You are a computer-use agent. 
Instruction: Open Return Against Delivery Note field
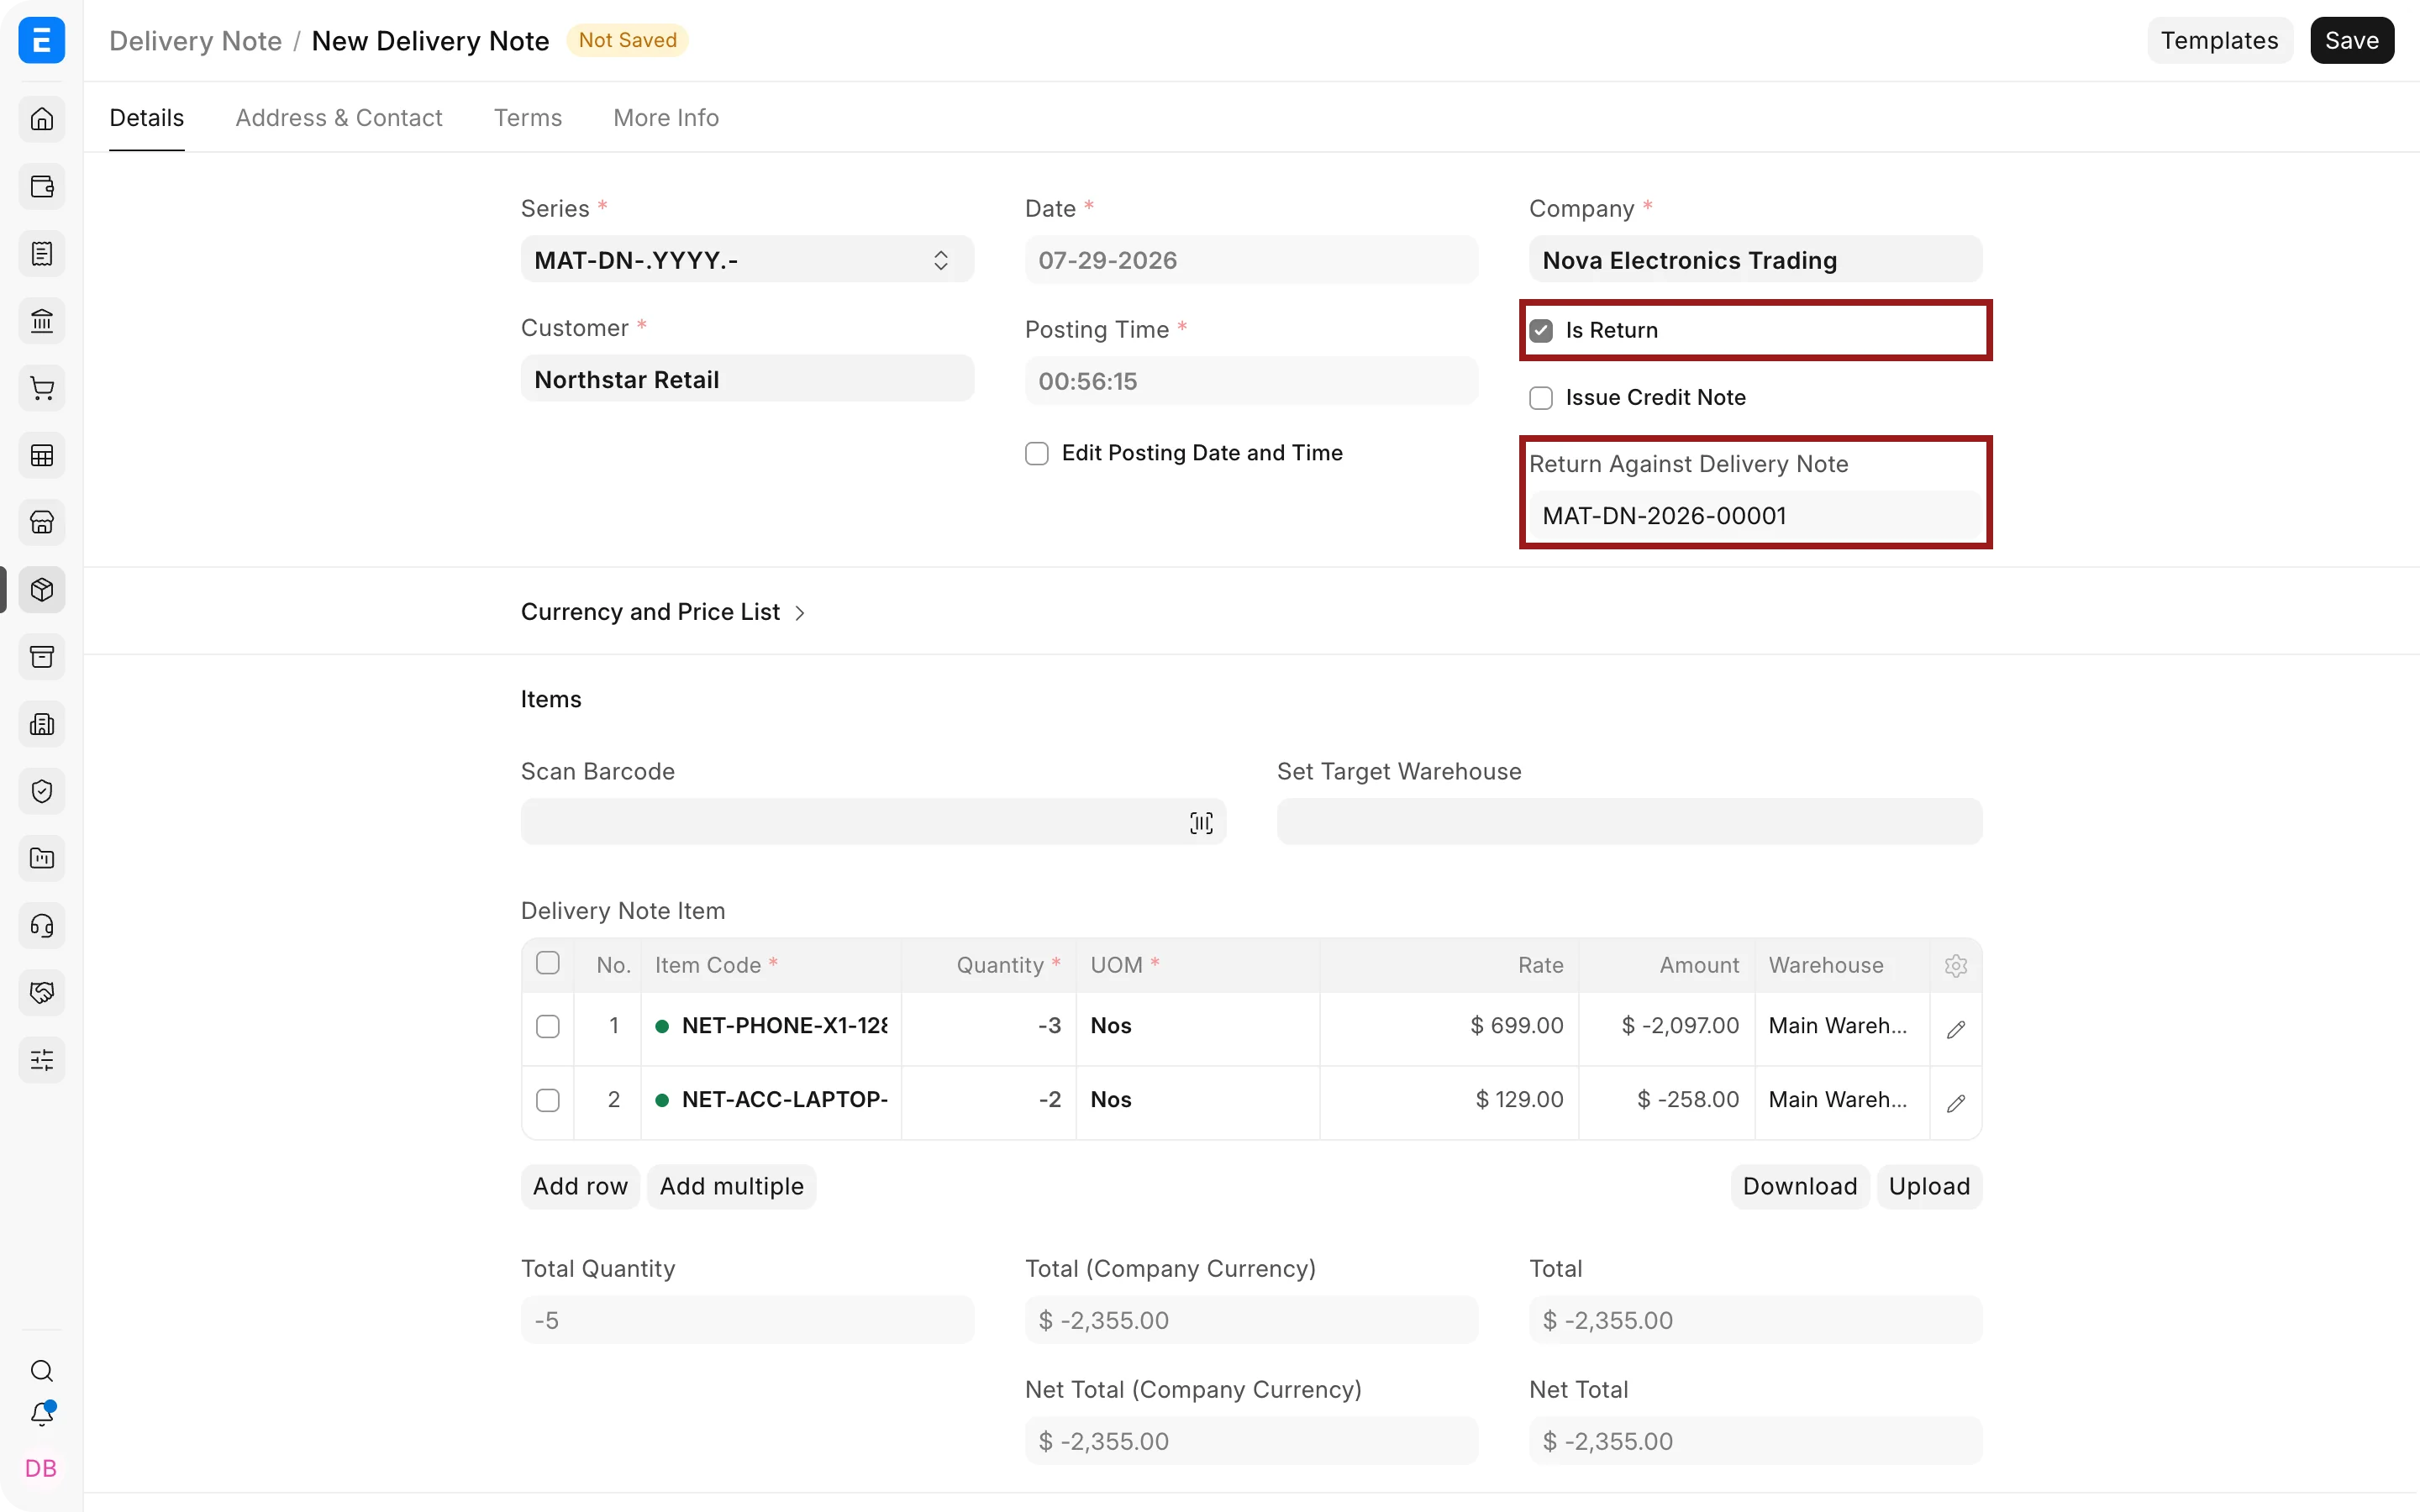click(1755, 515)
